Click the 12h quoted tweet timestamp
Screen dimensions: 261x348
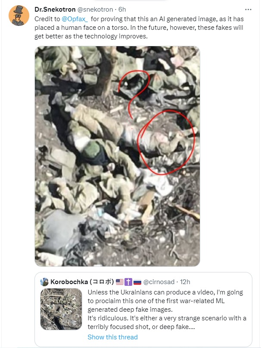[x=185, y=282]
